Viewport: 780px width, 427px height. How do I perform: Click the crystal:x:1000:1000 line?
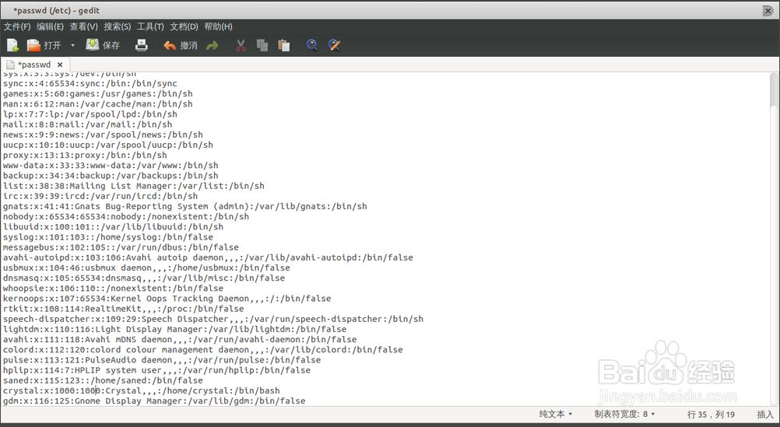pos(141,390)
